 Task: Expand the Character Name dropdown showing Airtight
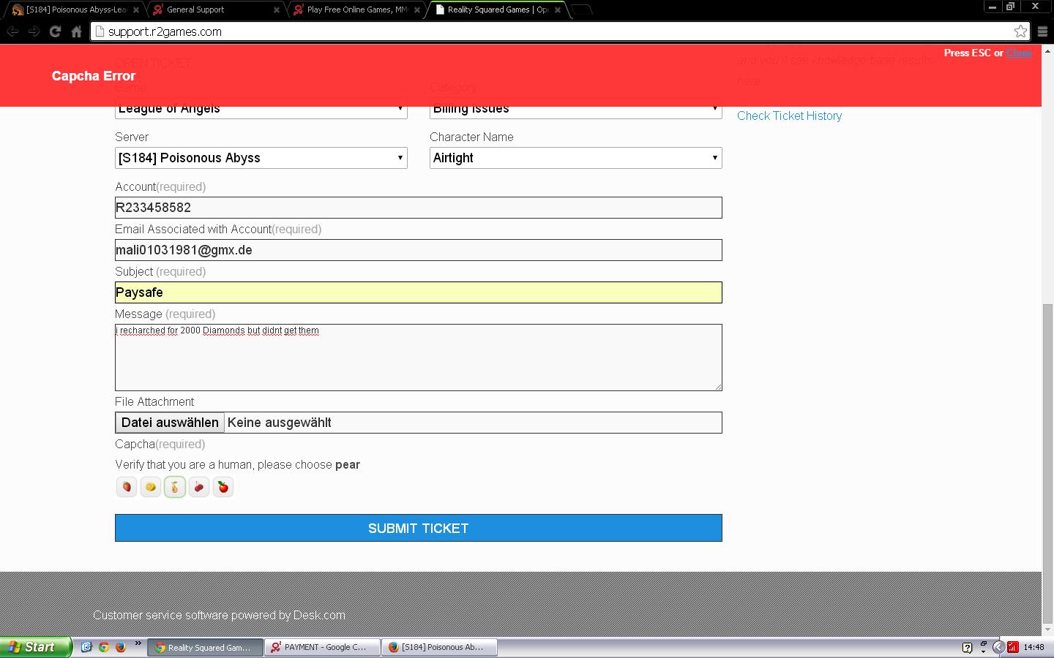pyautogui.click(x=575, y=158)
